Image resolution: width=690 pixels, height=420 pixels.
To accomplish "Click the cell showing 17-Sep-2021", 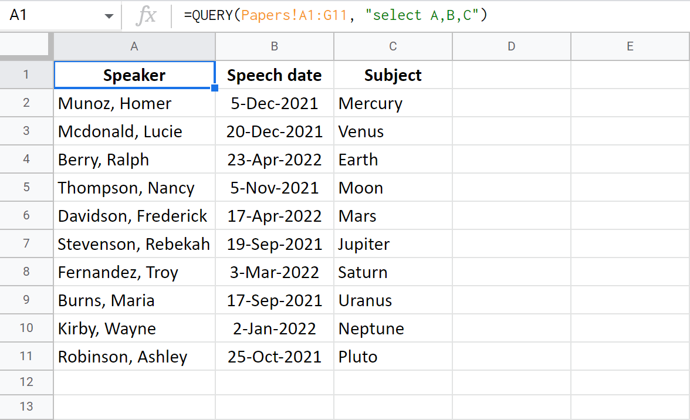I will [x=274, y=300].
